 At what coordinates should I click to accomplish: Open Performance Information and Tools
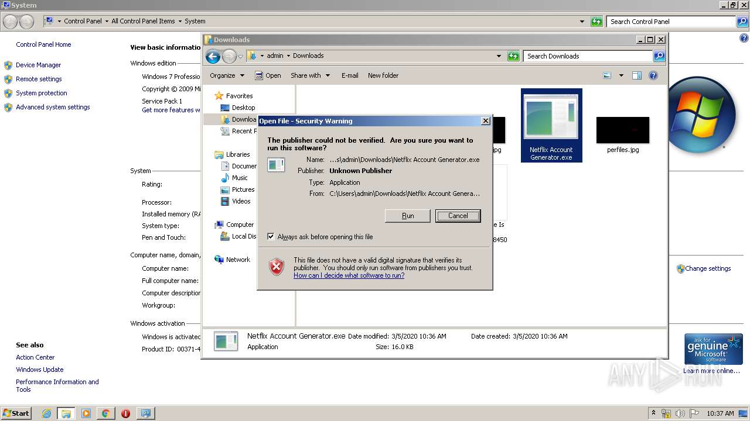pyautogui.click(x=57, y=385)
